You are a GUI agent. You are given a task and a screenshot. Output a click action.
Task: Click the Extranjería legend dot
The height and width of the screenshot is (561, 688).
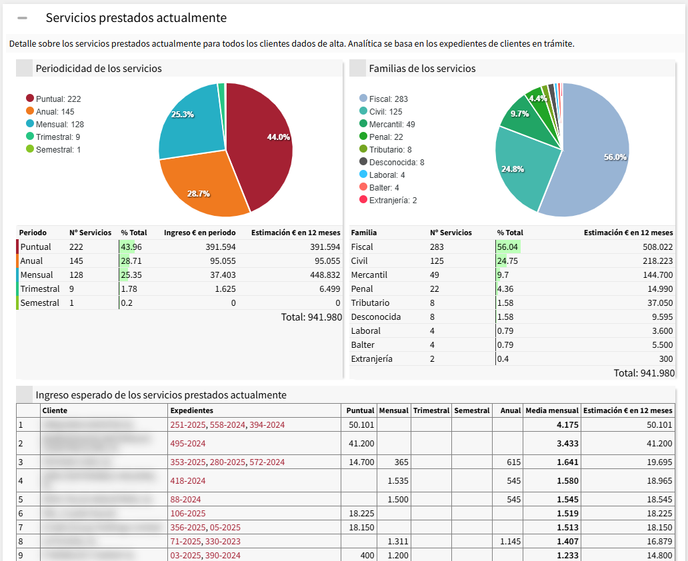point(363,200)
